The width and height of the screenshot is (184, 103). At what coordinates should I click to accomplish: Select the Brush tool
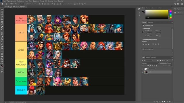pyautogui.click(x=2, y=29)
